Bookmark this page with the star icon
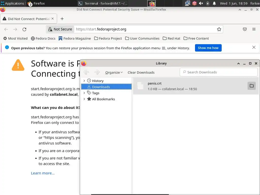Viewport: 260px width, 195px height. click(219, 29)
